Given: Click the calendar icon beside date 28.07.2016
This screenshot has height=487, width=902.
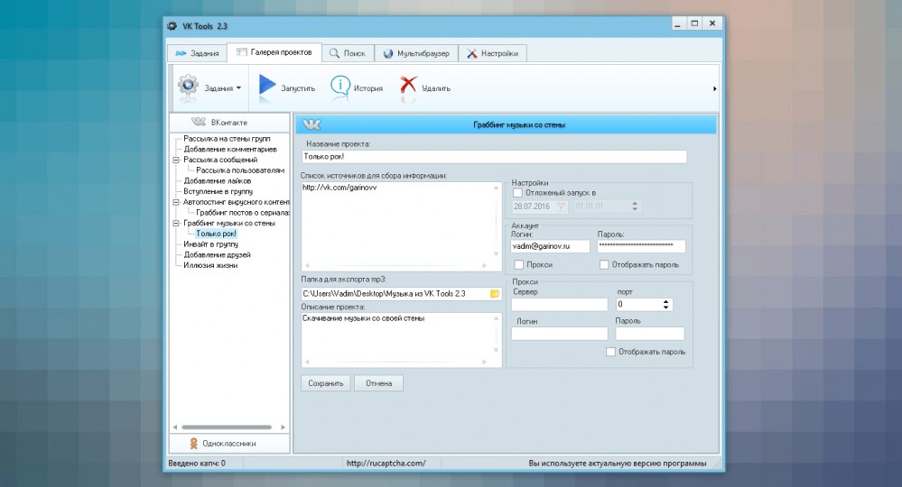Looking at the screenshot, I should click(x=561, y=207).
